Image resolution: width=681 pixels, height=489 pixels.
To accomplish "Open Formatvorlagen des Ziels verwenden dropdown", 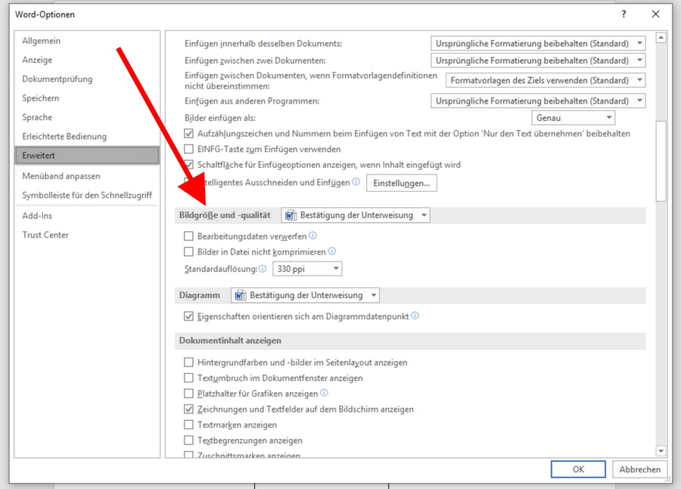I will [x=546, y=80].
